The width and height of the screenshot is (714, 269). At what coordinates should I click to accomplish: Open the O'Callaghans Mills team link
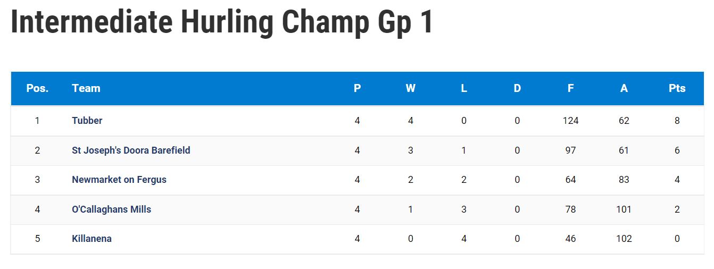[111, 209]
